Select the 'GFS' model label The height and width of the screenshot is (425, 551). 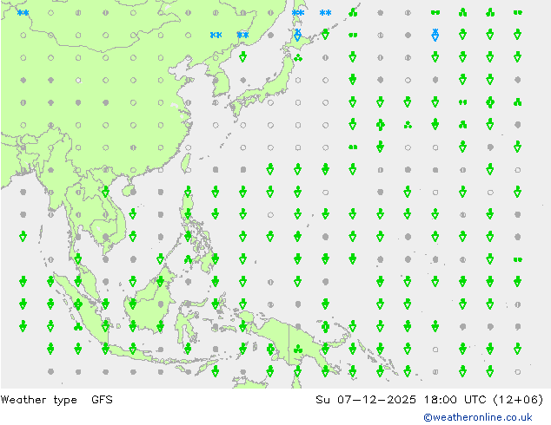(x=102, y=399)
